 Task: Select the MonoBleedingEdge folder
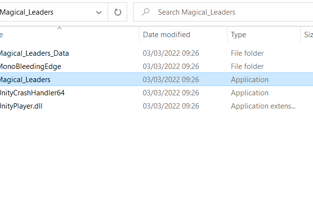click(x=30, y=67)
